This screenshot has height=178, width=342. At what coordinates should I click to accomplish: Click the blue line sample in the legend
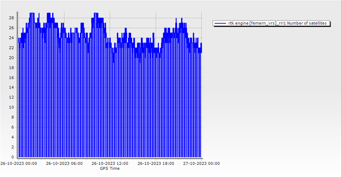tap(221, 23)
